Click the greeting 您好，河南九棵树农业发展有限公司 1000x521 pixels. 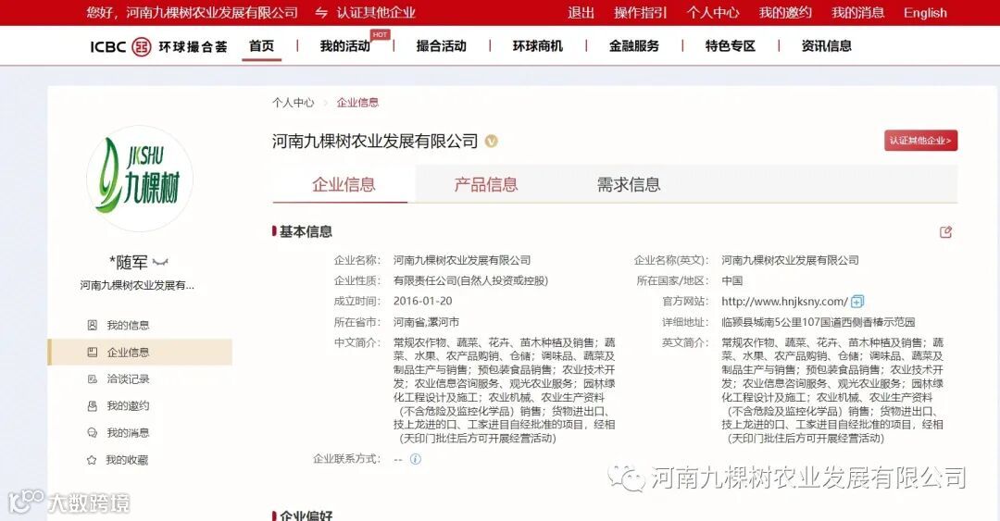[193, 13]
